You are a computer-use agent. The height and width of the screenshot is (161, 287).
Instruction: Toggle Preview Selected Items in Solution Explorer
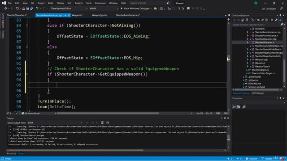280,20
